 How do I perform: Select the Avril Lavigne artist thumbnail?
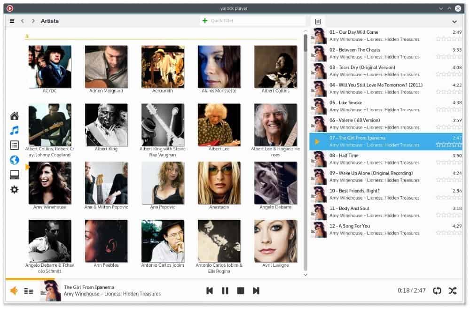[275, 241]
